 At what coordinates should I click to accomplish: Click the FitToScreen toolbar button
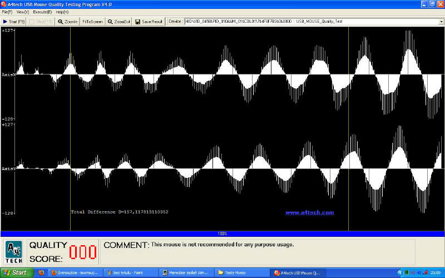[92, 22]
